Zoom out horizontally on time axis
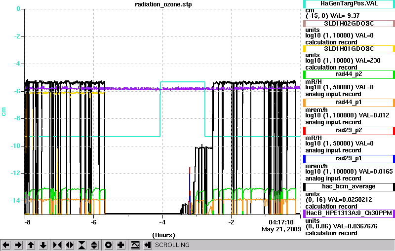Screen dimensions: 395x251 pos(70,245)
